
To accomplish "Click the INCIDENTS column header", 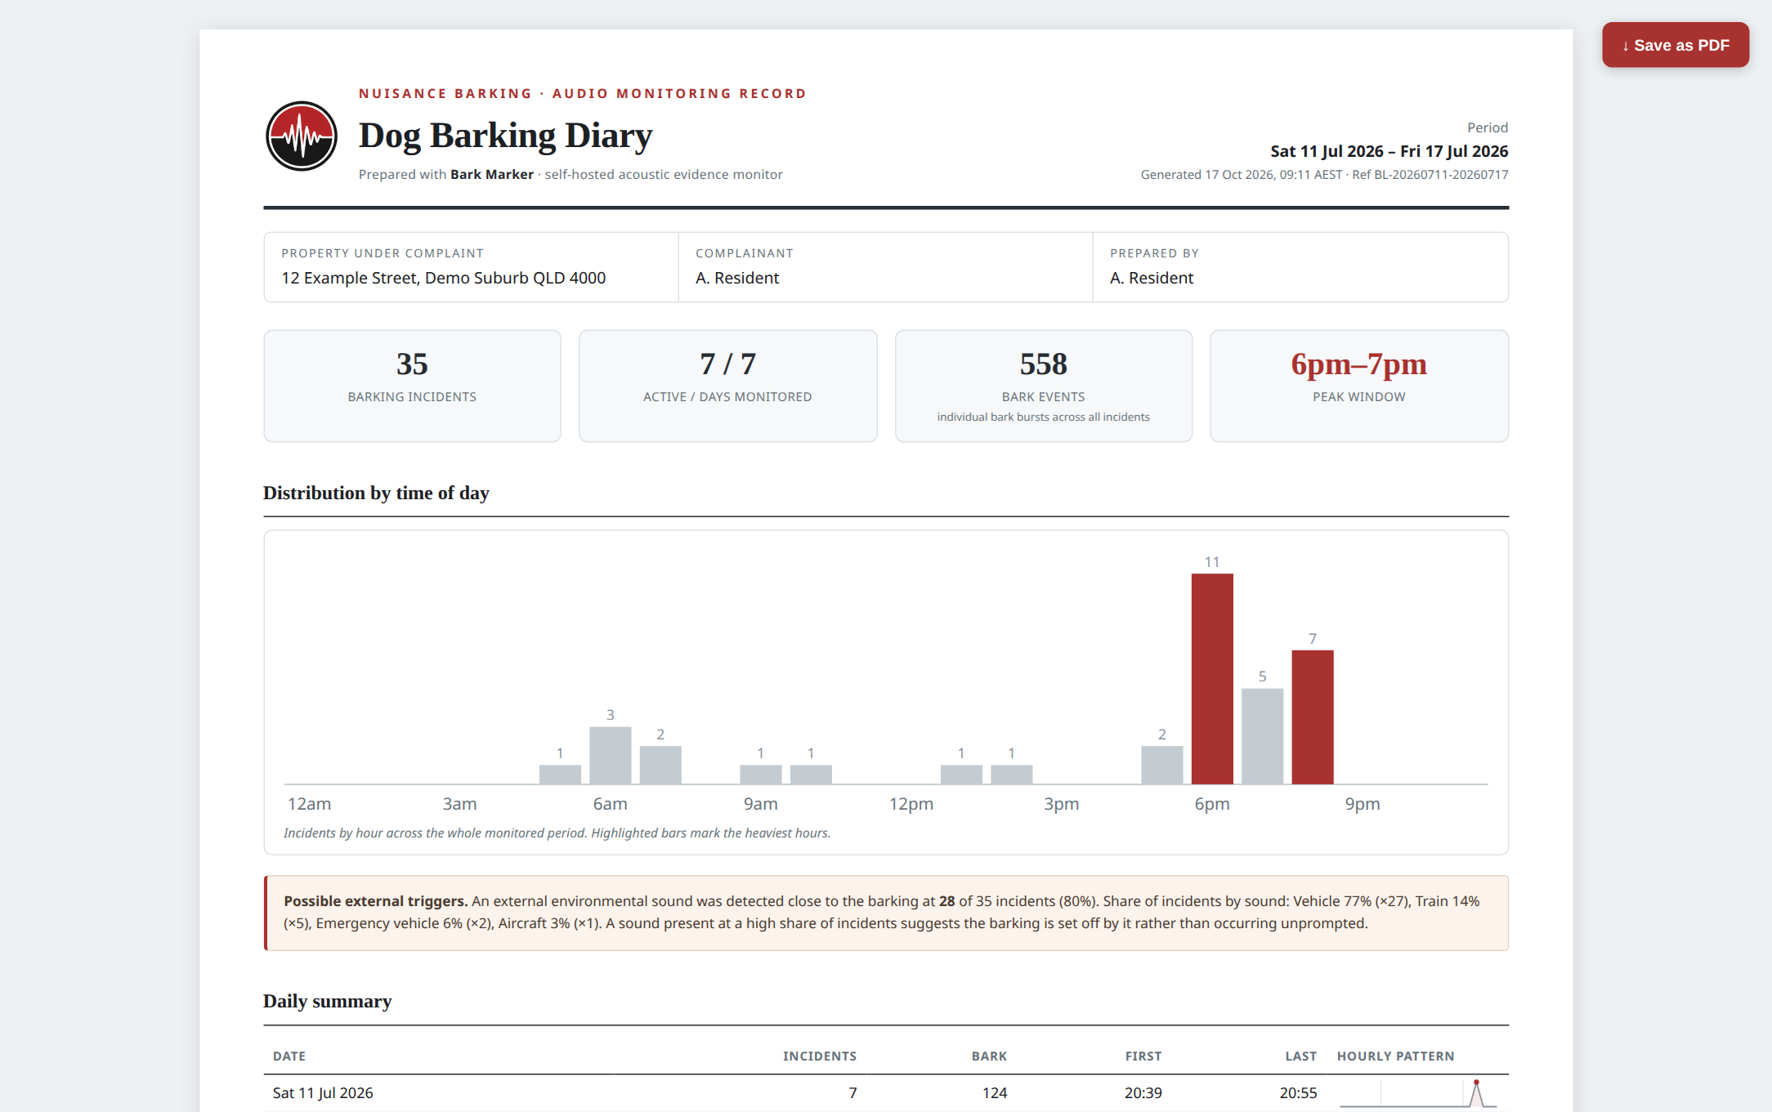I will 820,1056.
